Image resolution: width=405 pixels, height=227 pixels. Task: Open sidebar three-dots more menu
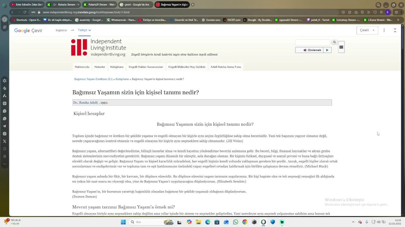point(4,164)
